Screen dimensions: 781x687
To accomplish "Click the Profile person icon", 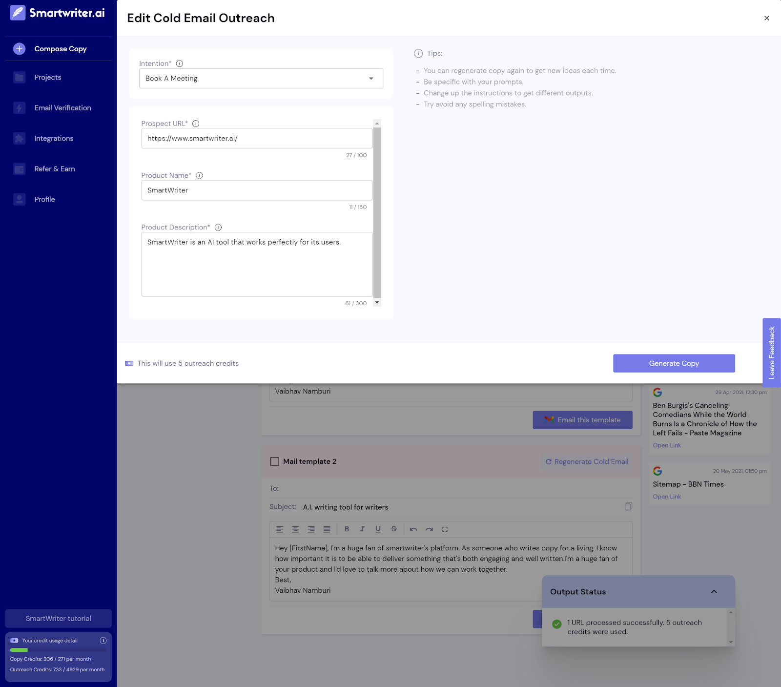I will 19,199.
